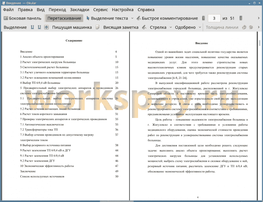Screen dimensions: 263x202
Task: Click the vertical scrollbar handle
Action: 260,43
